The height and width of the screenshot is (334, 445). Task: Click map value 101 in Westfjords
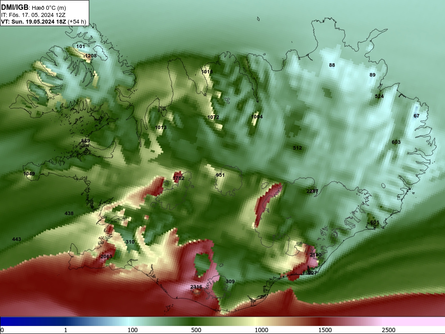pos(81,46)
